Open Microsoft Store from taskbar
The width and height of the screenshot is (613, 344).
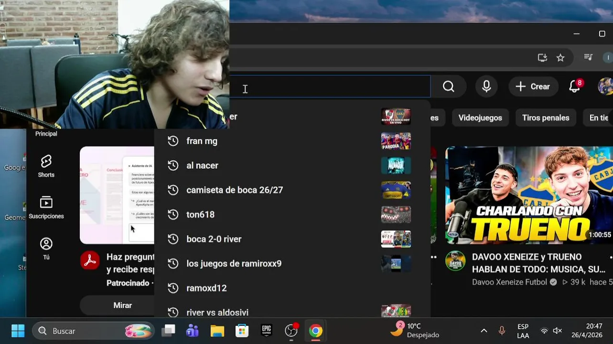coord(242,331)
